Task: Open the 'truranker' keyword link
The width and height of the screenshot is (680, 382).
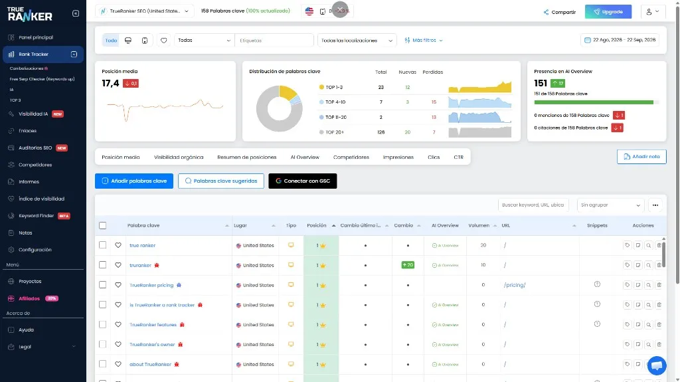Action: pos(141,265)
